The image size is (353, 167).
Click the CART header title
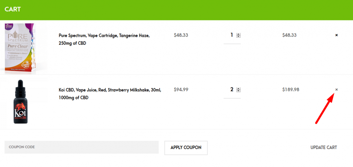(13, 9)
